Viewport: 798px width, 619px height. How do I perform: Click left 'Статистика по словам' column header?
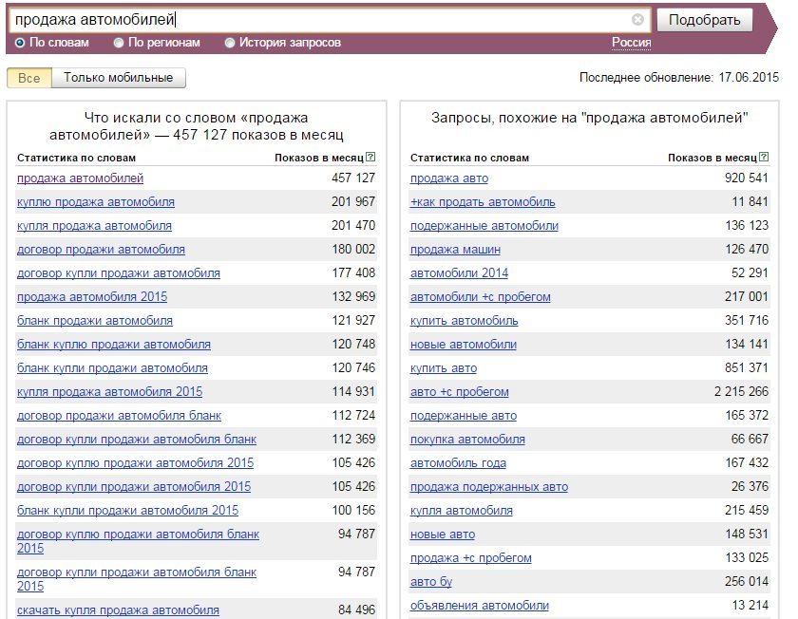pos(76,158)
